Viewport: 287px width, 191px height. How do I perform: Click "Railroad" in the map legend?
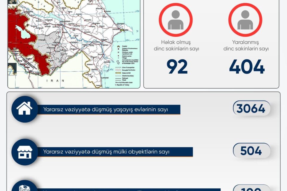125,78
